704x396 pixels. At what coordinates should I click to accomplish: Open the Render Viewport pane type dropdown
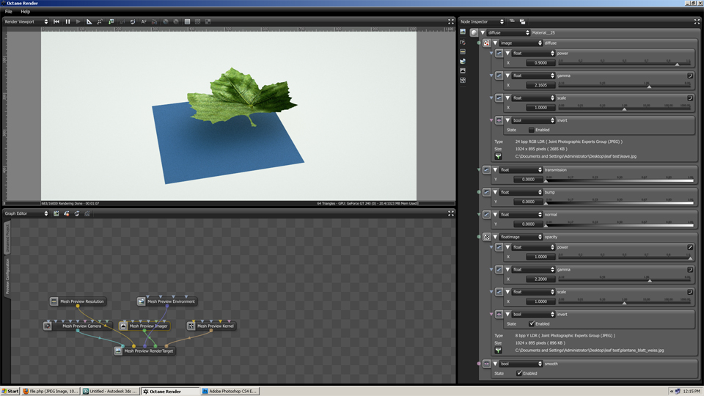point(26,21)
